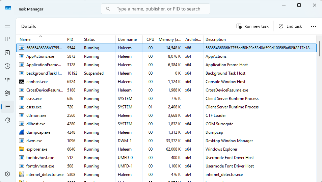322x182 pixels.
Task: Click the End task button
Action: (290, 26)
